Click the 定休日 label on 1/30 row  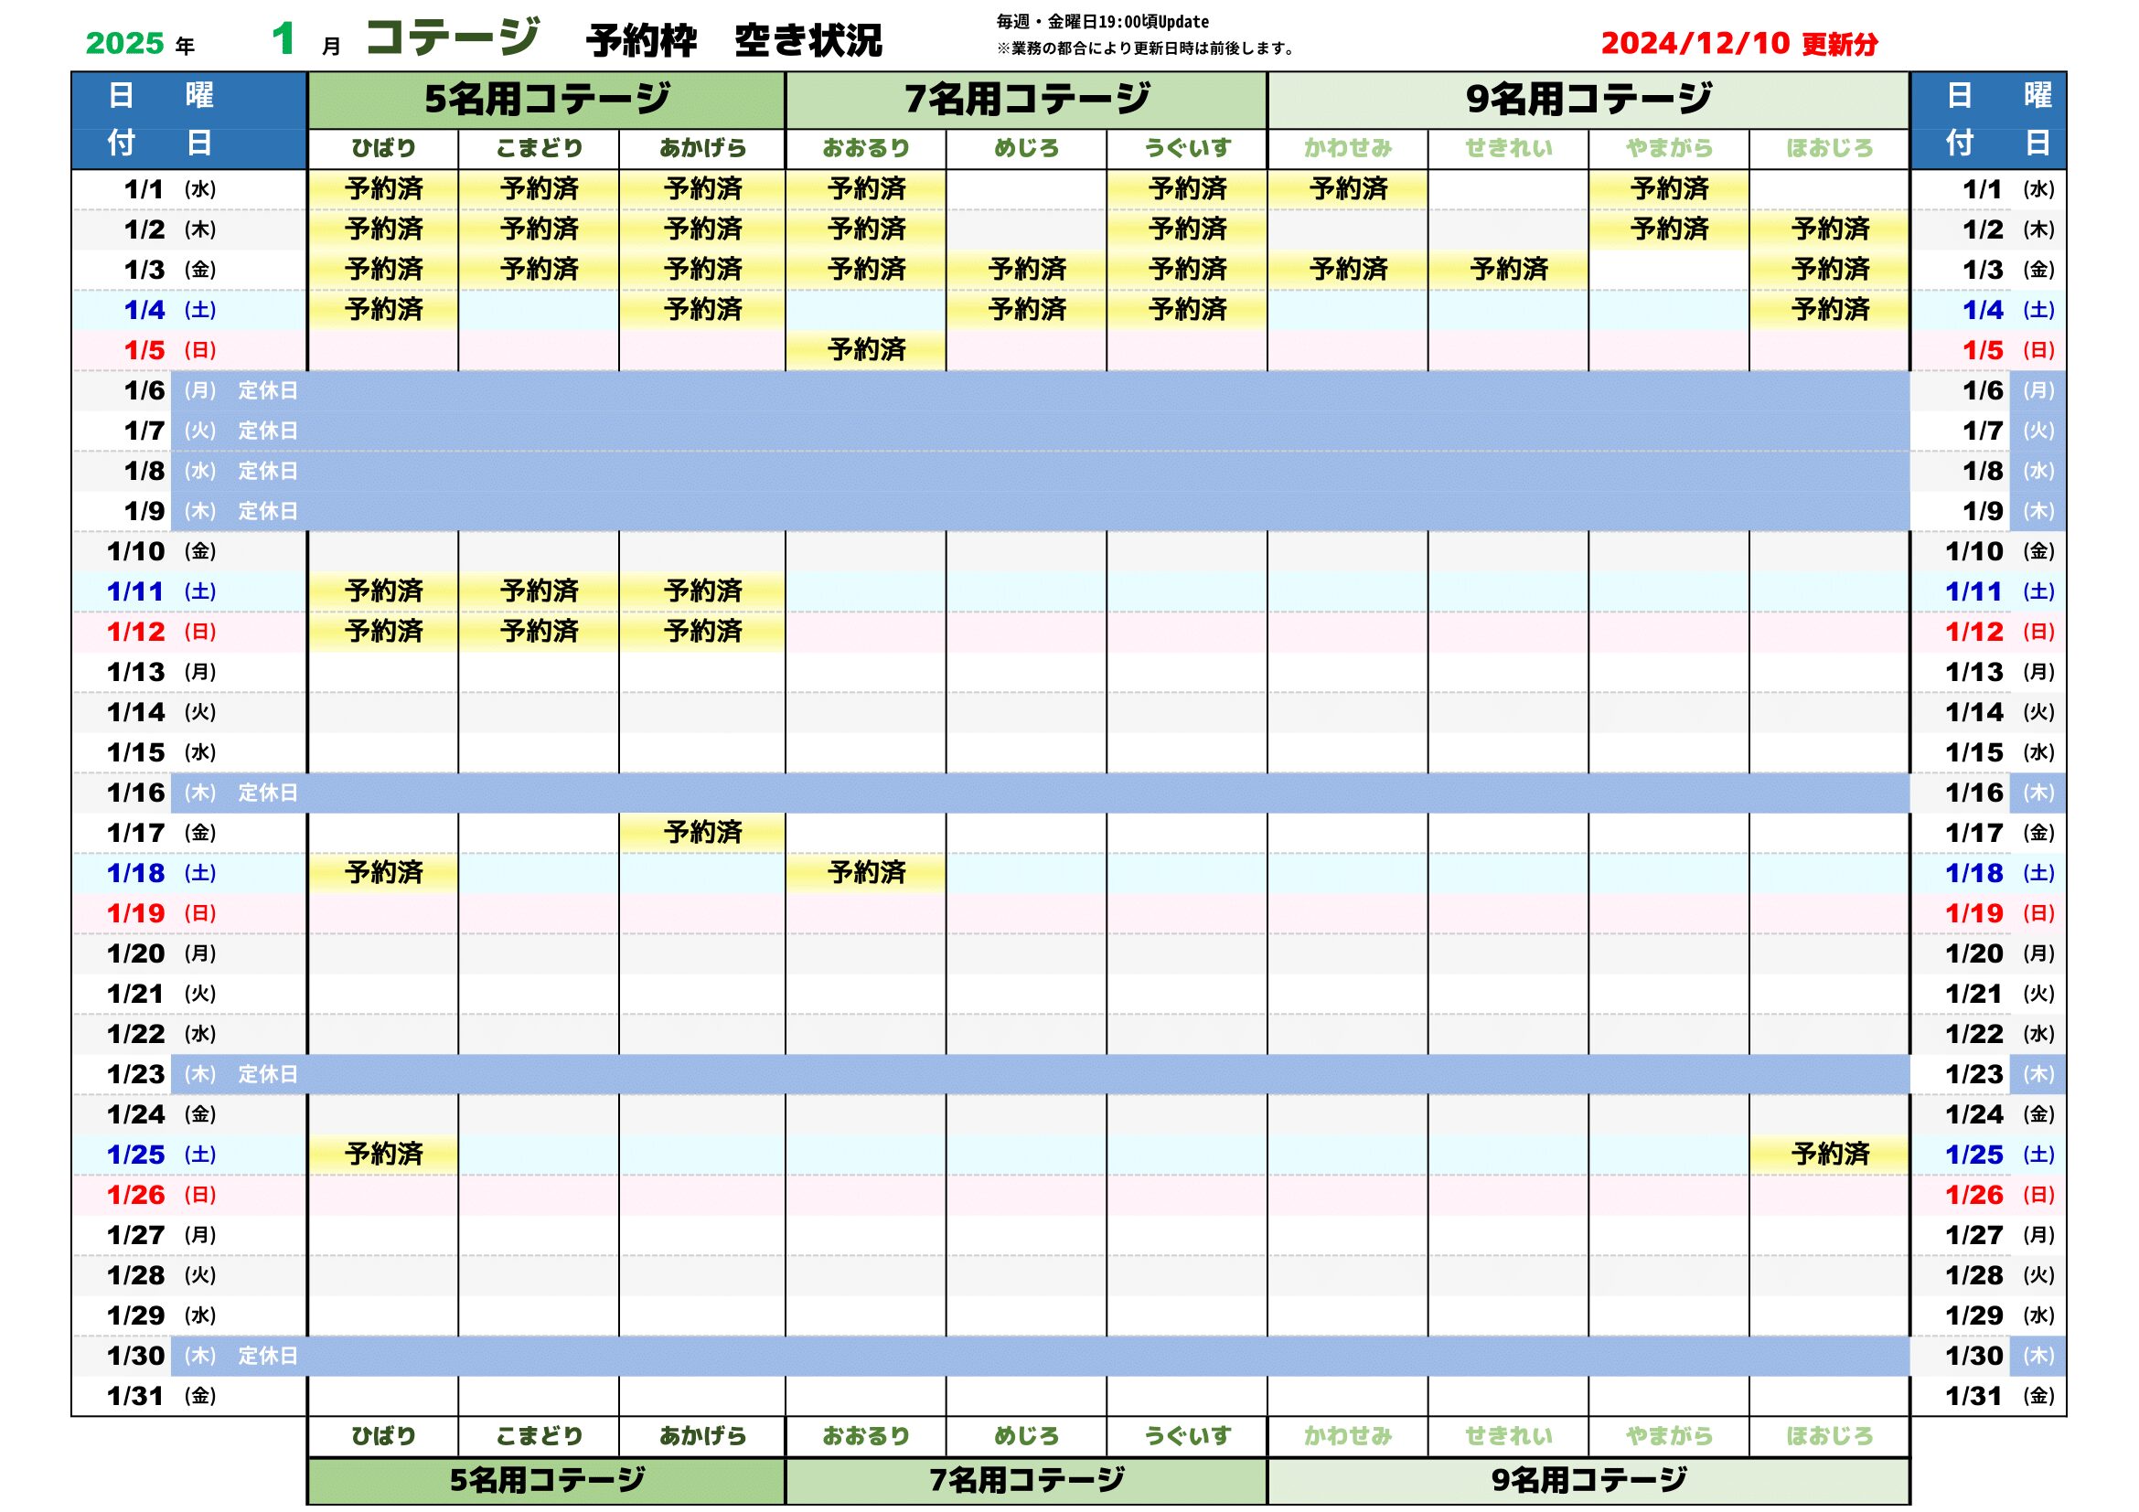(268, 1356)
